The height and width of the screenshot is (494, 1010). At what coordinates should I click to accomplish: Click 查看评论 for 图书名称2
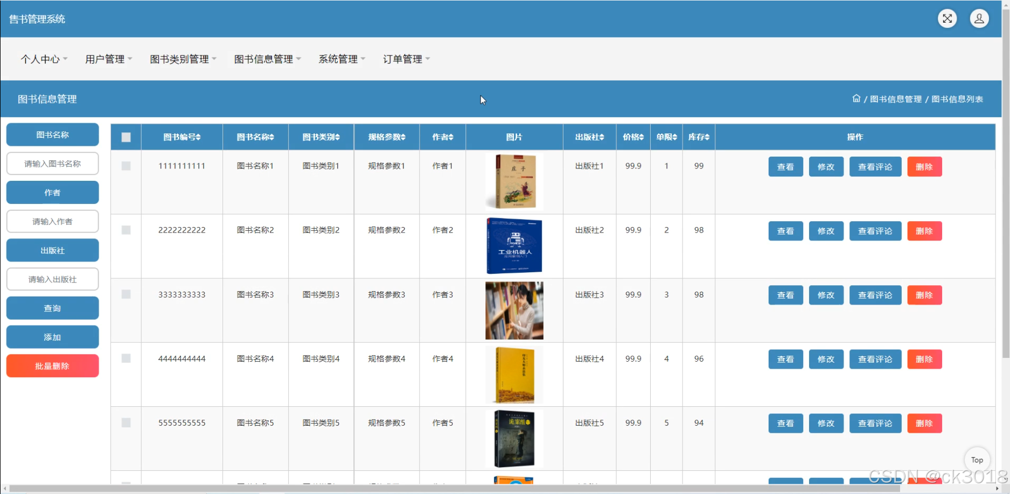point(875,231)
